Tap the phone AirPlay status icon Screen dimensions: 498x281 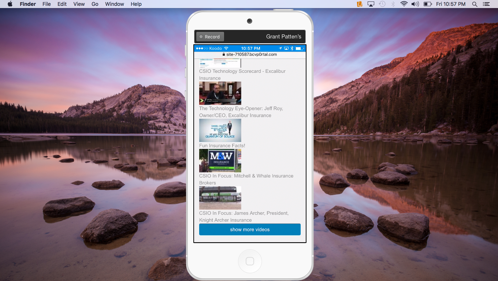pyautogui.click(x=286, y=48)
